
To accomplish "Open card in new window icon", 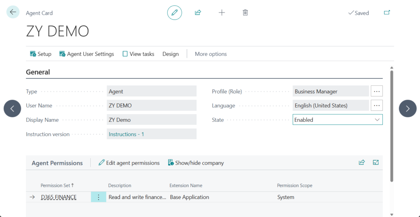I will tap(387, 13).
